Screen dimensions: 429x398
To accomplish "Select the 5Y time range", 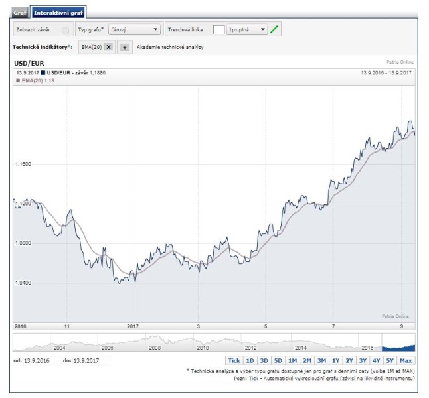I will click(390, 361).
